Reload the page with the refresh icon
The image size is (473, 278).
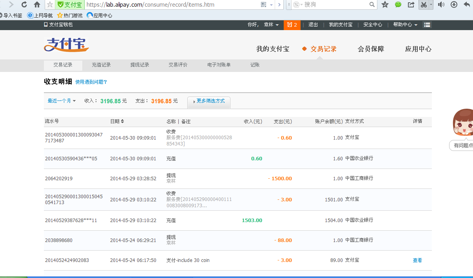[x=24, y=5]
